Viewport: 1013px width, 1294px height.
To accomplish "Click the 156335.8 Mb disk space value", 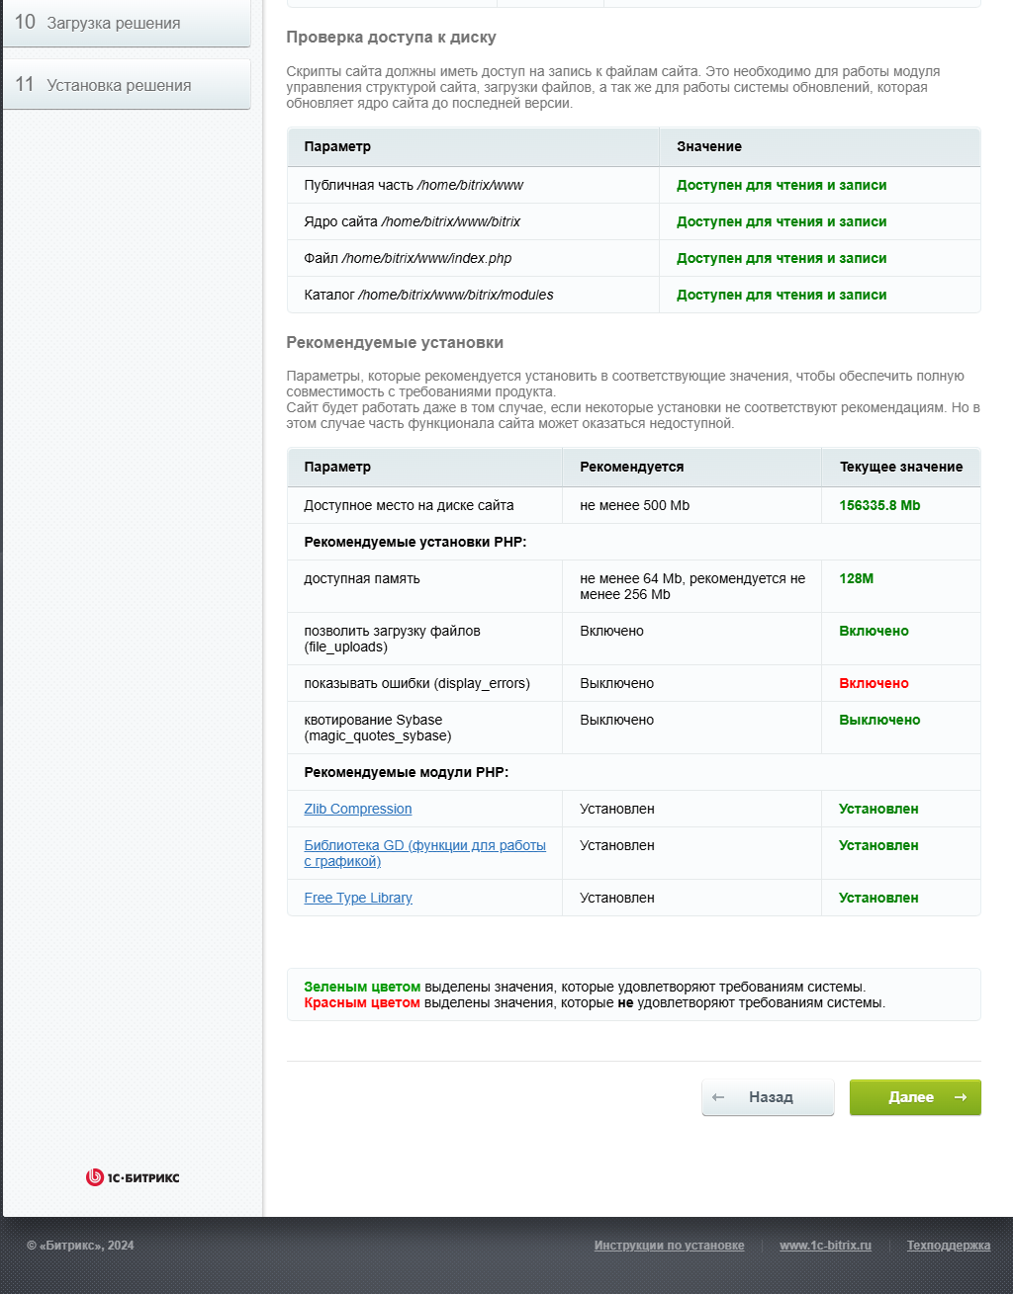I will 879,505.
